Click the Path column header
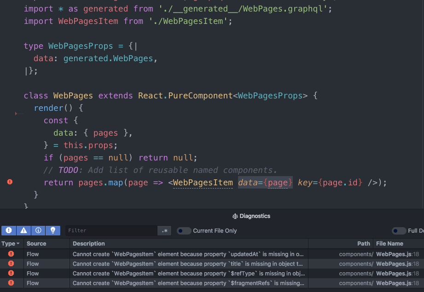Viewport: 424px width, 292px height. (x=363, y=243)
